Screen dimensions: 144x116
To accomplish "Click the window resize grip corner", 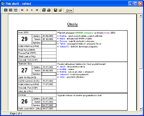I will [142, 113].
